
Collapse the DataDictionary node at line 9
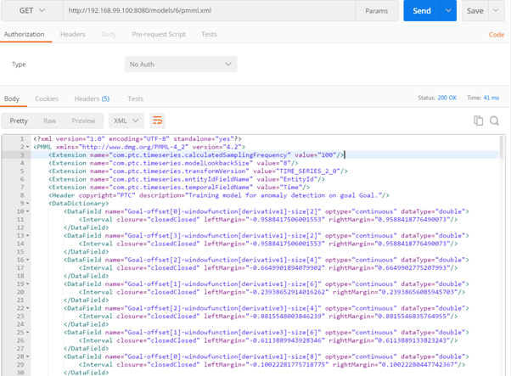coord(28,204)
